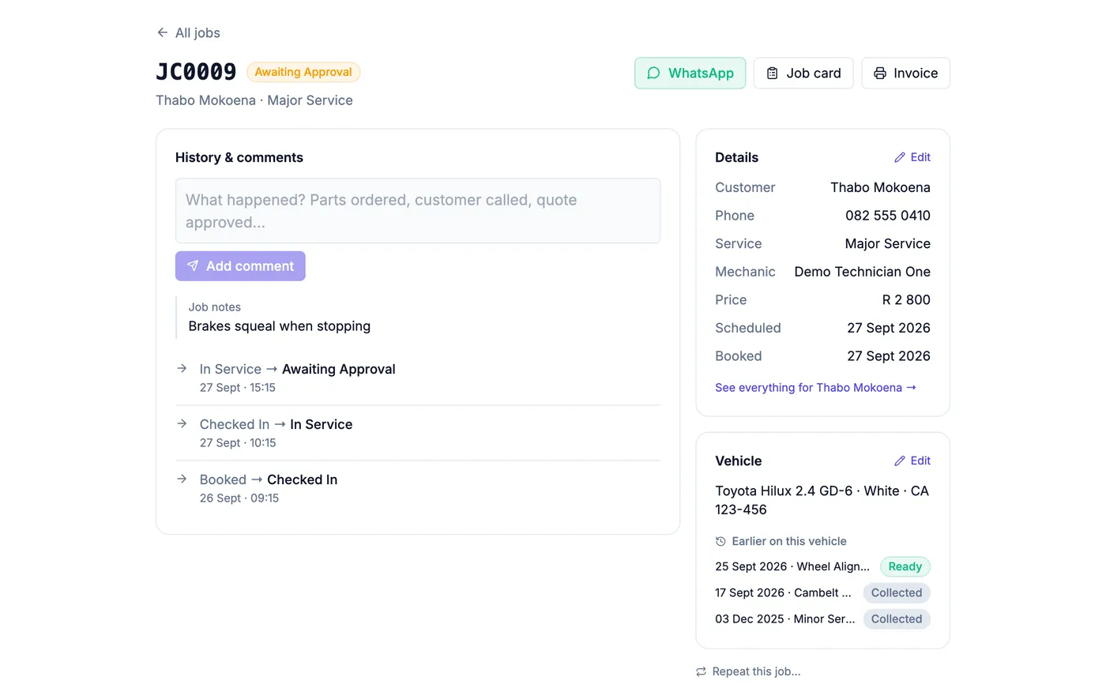
Task: Click arrow icon on Booked to Checked In entry
Action: pyautogui.click(x=182, y=479)
